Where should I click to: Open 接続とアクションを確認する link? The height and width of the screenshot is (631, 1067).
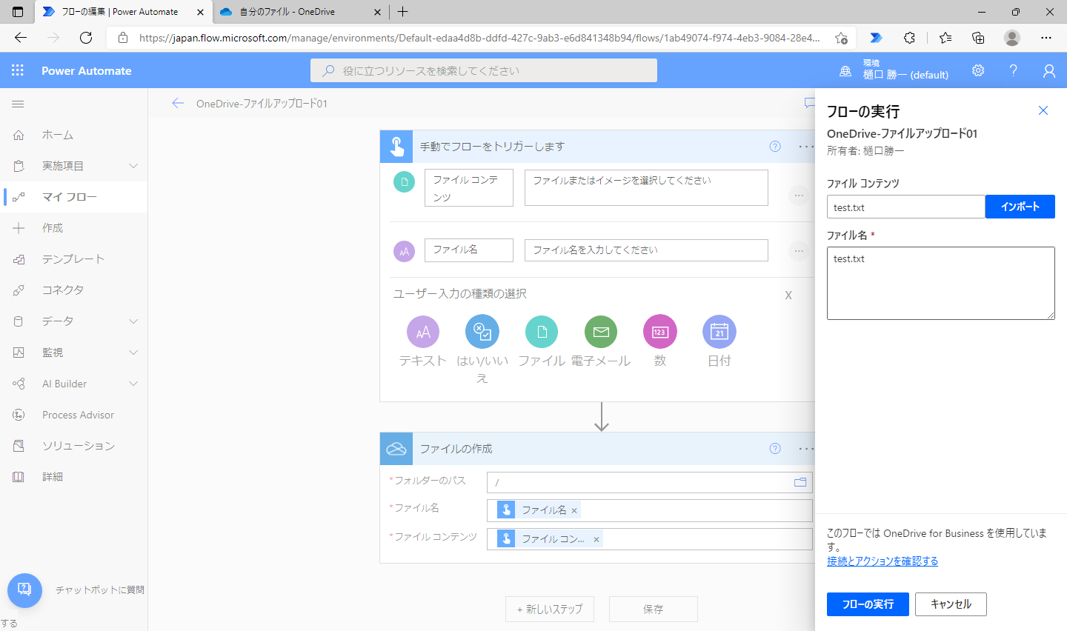[882, 561]
